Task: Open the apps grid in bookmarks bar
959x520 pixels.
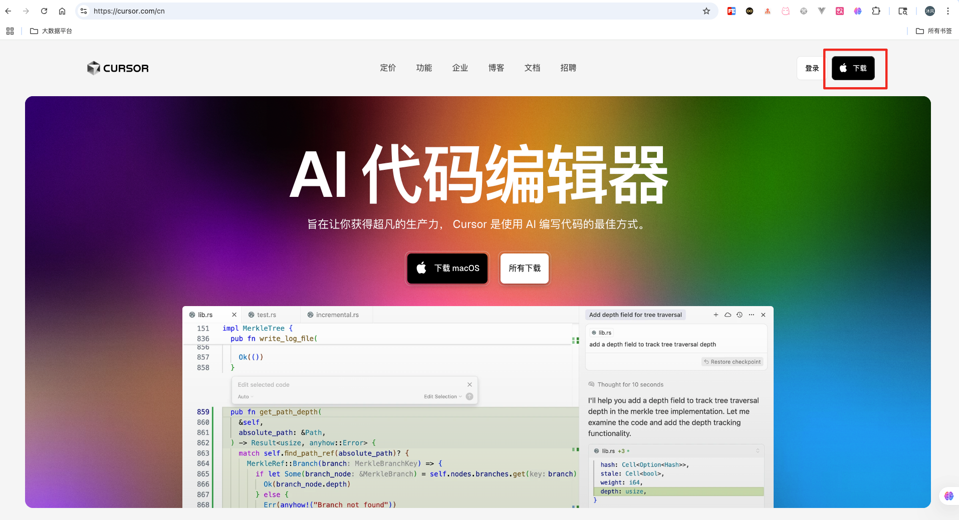Action: pos(10,31)
